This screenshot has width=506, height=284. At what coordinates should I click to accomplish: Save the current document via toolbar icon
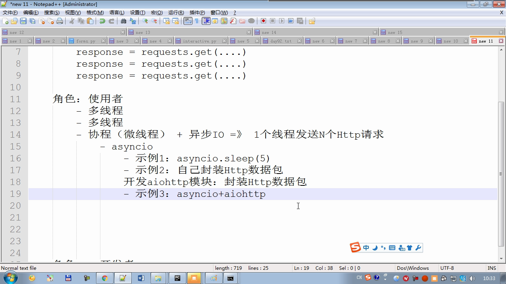point(23,21)
